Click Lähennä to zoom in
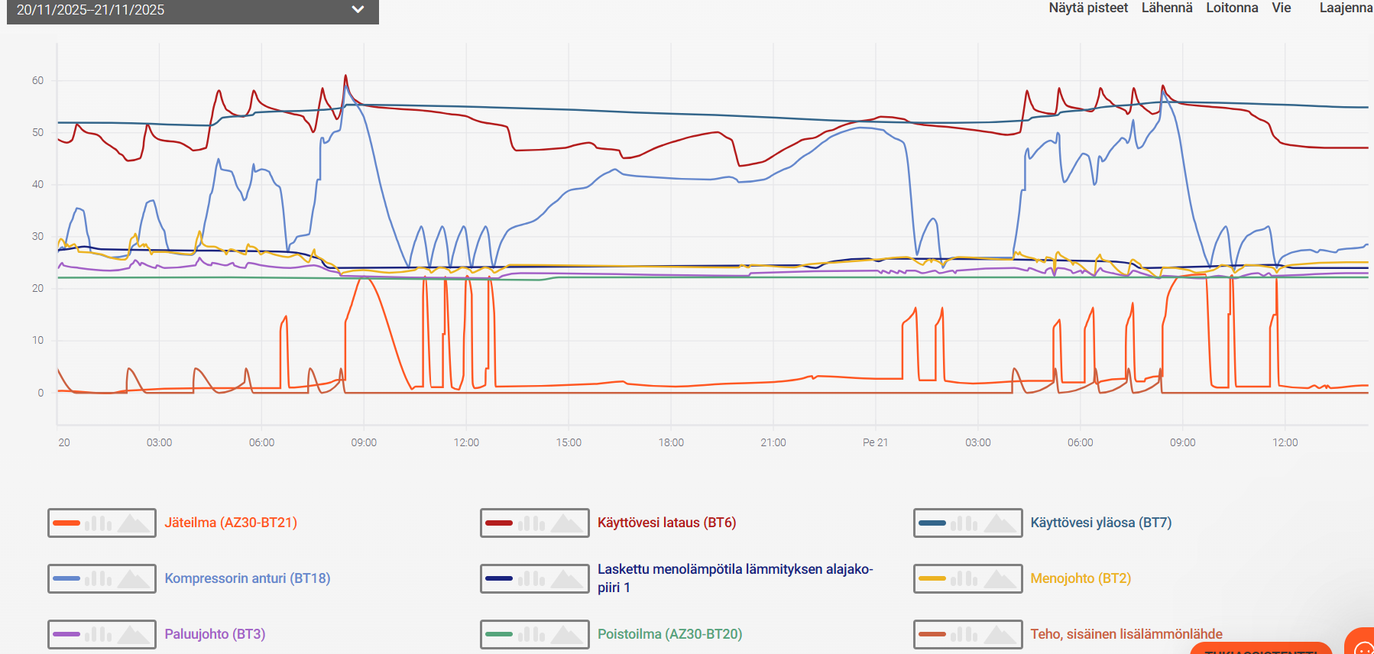The height and width of the screenshot is (654, 1374). click(1166, 8)
